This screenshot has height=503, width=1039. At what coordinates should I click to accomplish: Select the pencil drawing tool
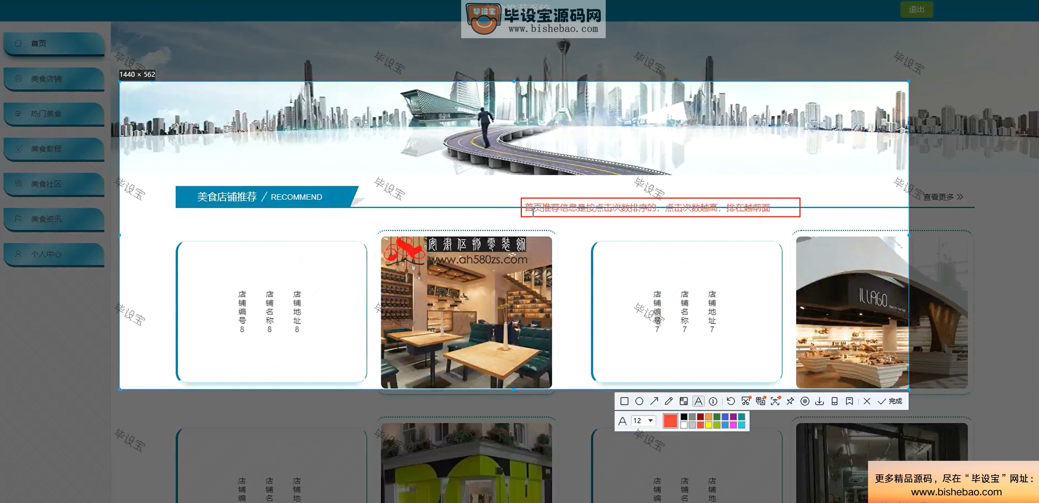[x=669, y=401]
